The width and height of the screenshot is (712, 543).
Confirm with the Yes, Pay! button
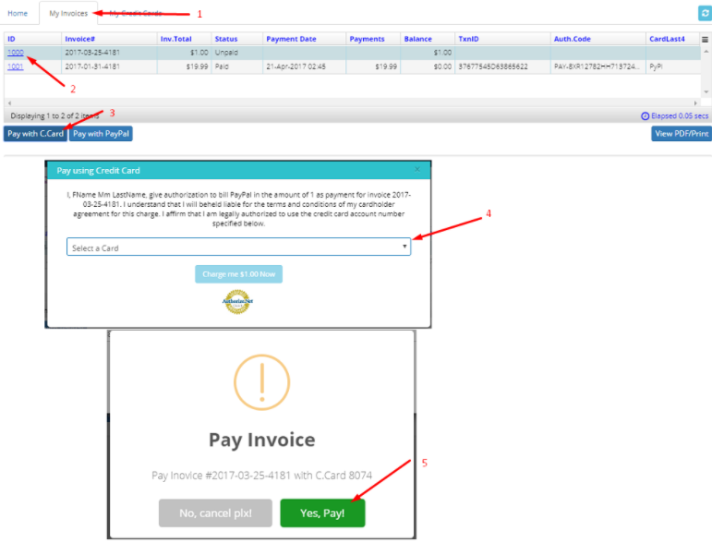click(x=322, y=513)
